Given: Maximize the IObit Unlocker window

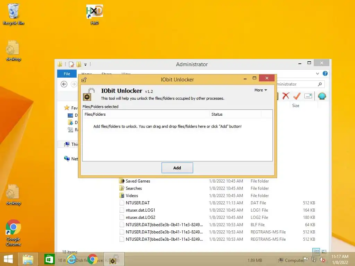Looking at the screenshot, I should pos(254,78).
